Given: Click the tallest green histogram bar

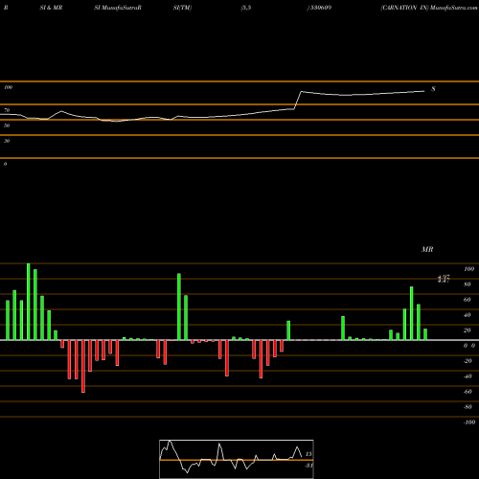Looking at the screenshot, I should pos(29,302).
